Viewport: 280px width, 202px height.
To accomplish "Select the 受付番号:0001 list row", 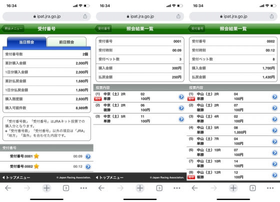I will tap(46, 156).
